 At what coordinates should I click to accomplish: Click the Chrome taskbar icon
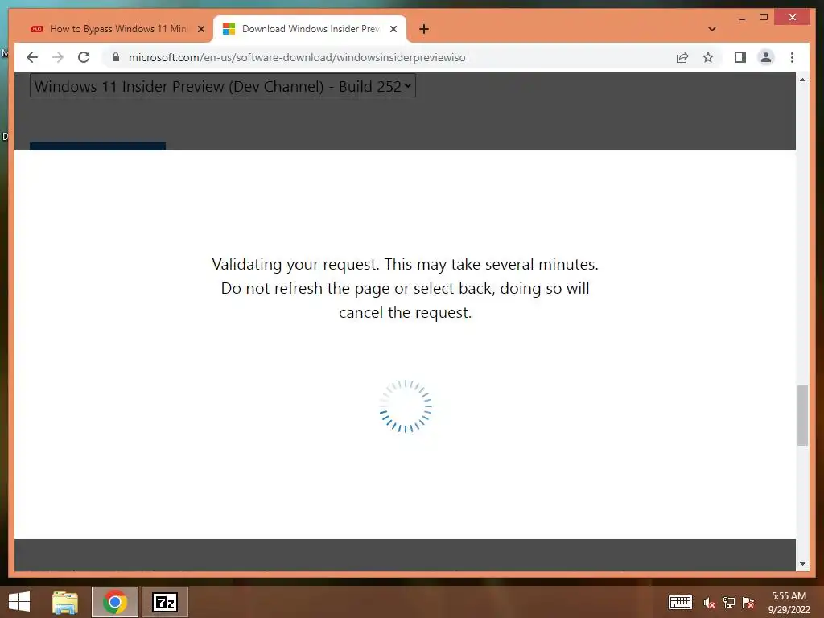(115, 602)
